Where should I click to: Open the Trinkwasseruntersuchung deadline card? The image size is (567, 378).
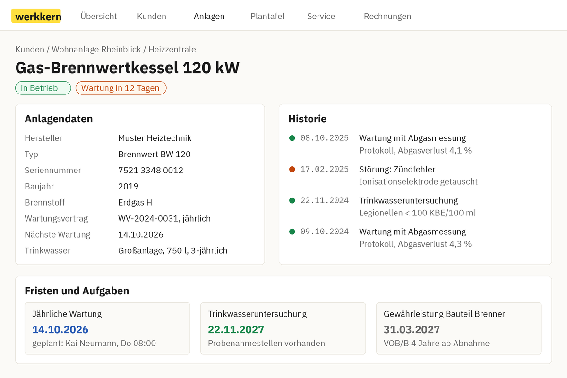click(x=283, y=328)
